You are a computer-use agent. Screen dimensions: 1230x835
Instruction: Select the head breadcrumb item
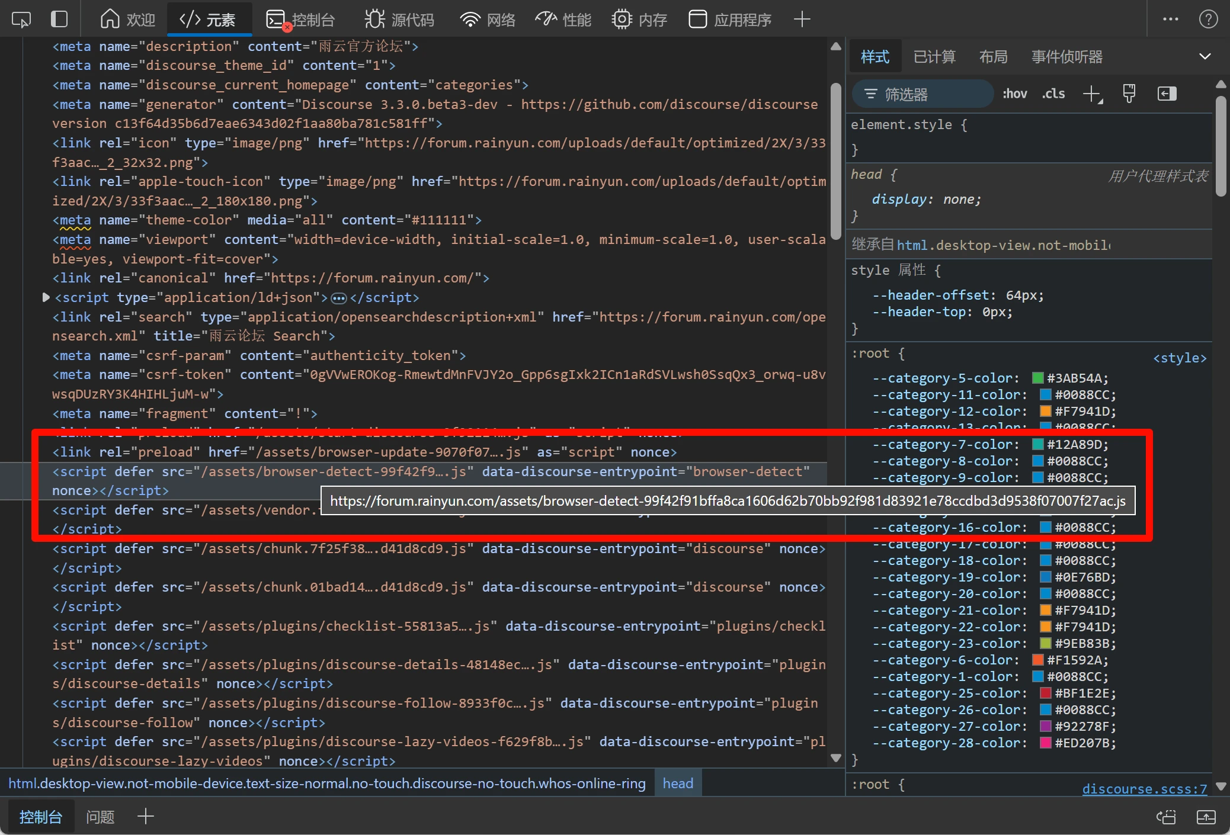pos(678,783)
